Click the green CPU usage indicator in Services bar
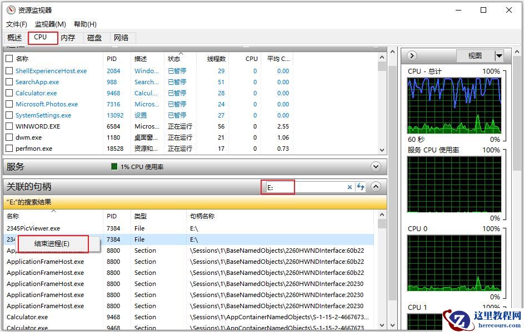Viewport: 524px width, 332px height. pos(114,167)
